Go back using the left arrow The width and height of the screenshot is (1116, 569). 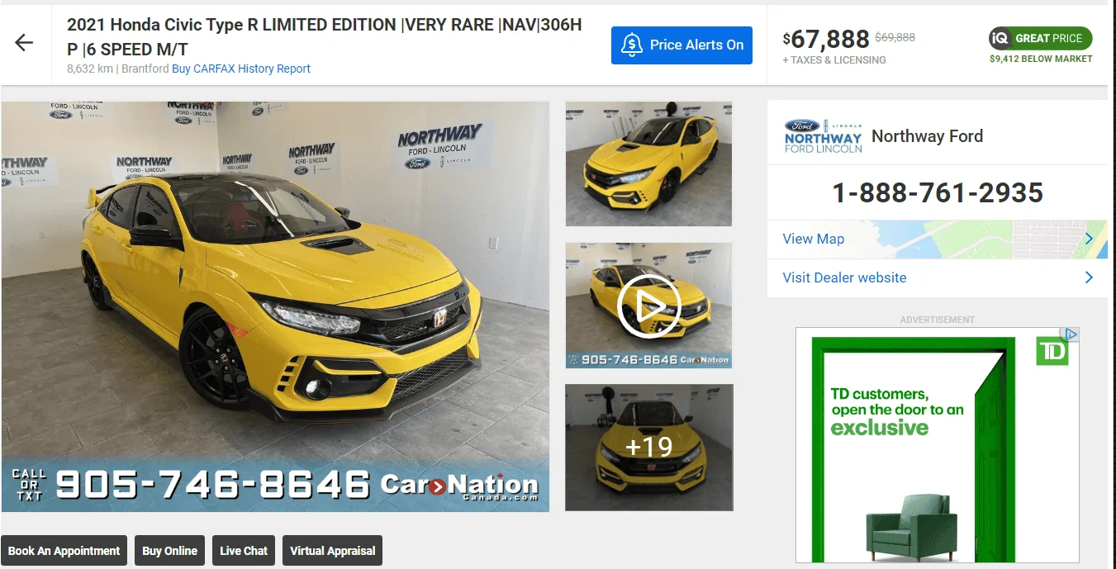(x=24, y=44)
